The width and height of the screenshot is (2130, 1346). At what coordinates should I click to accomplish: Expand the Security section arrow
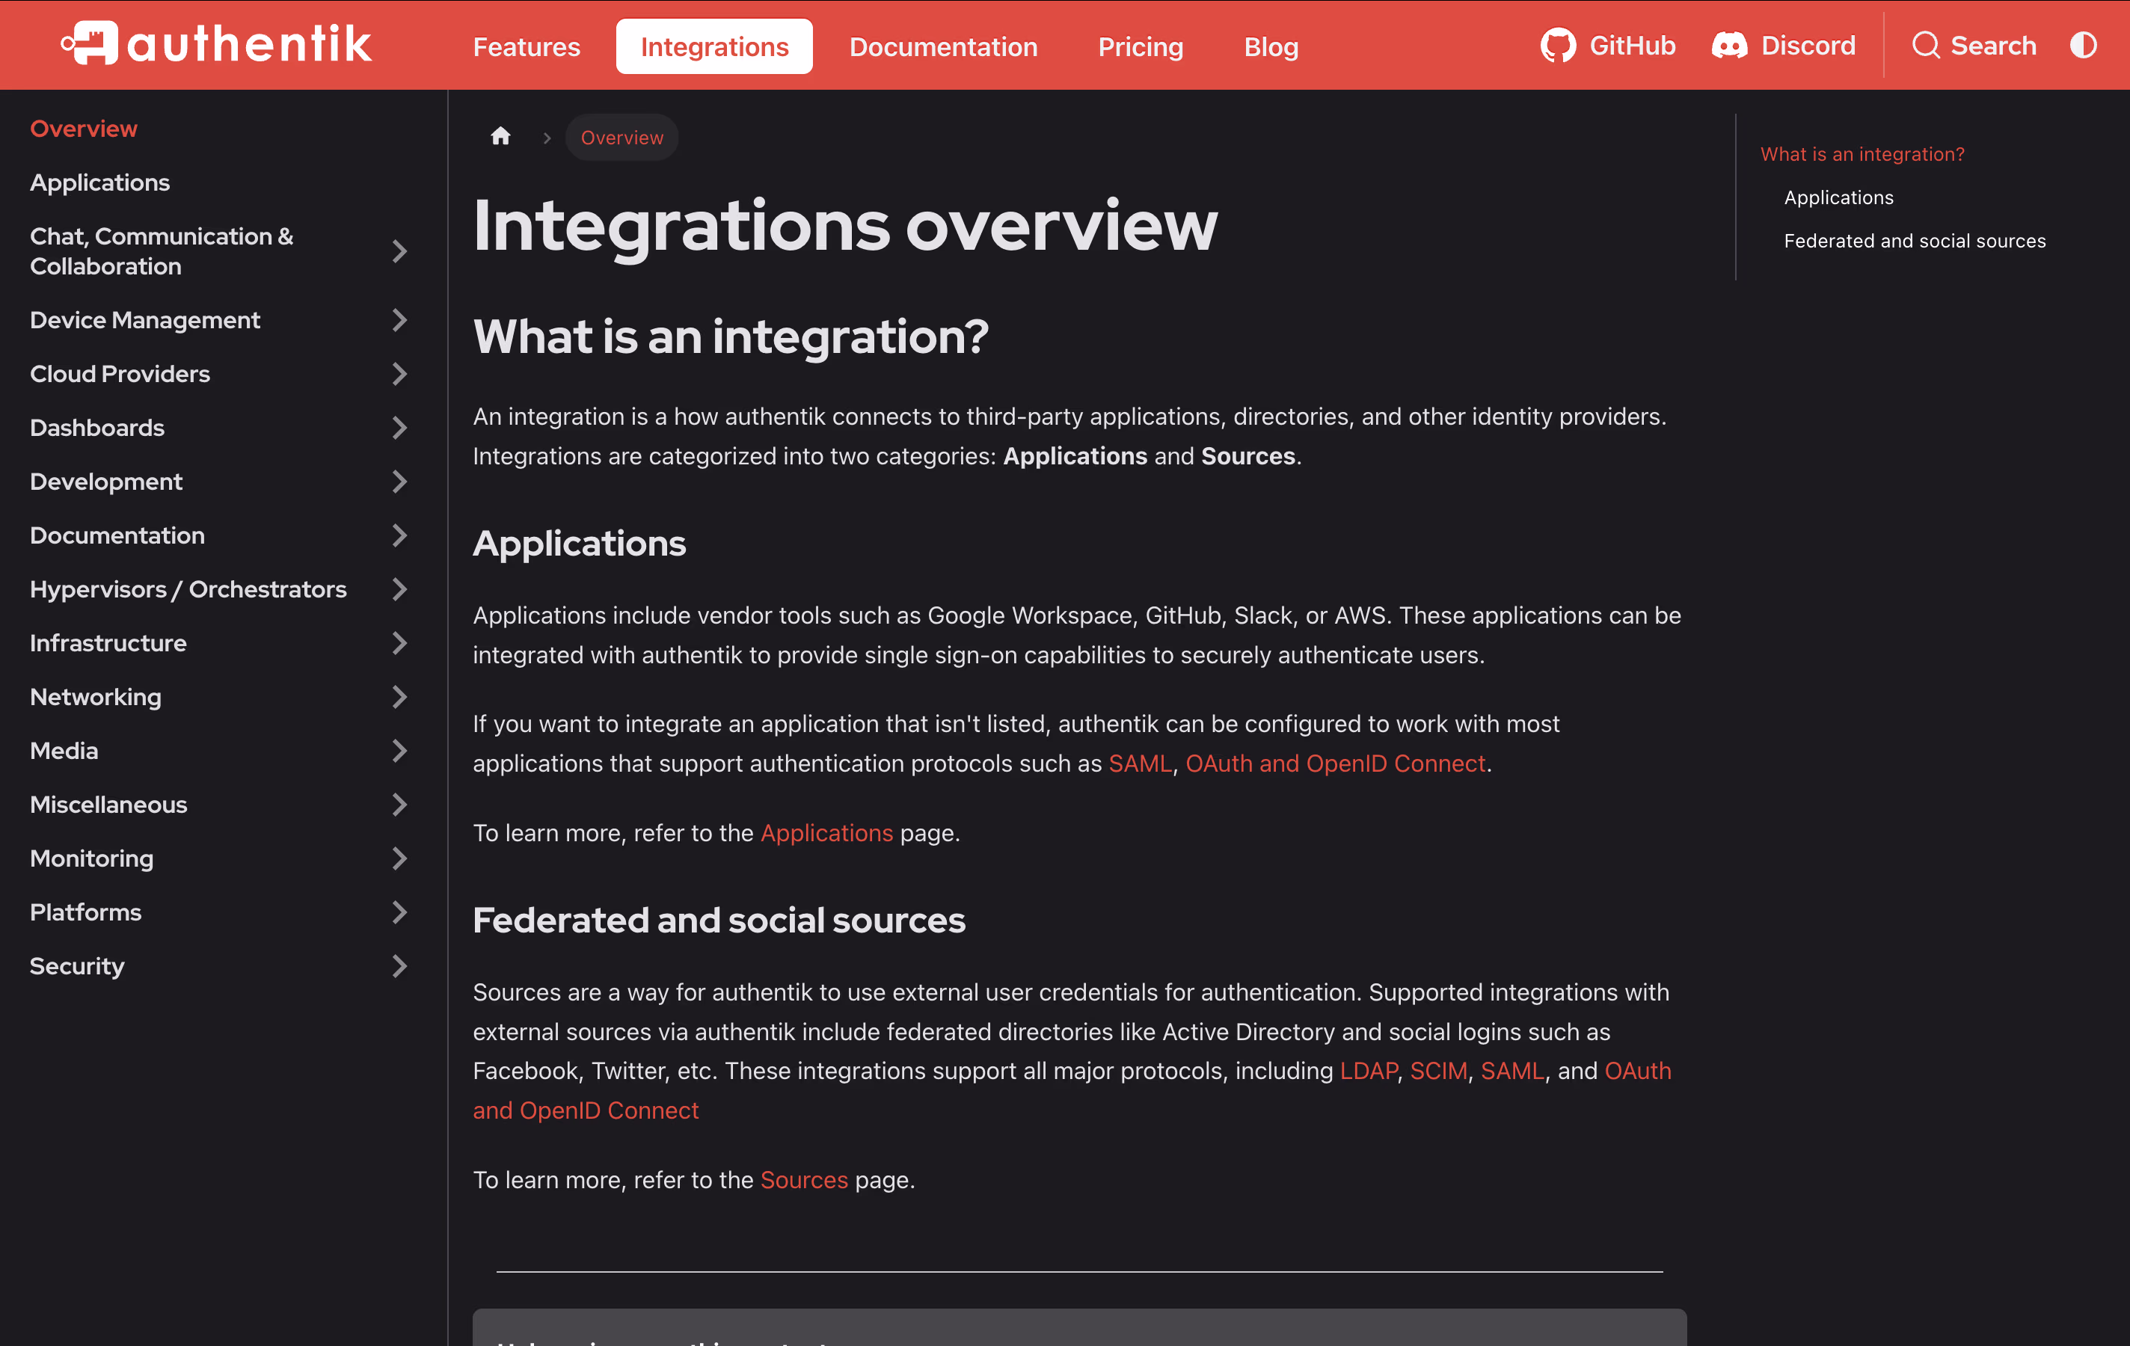(x=400, y=965)
